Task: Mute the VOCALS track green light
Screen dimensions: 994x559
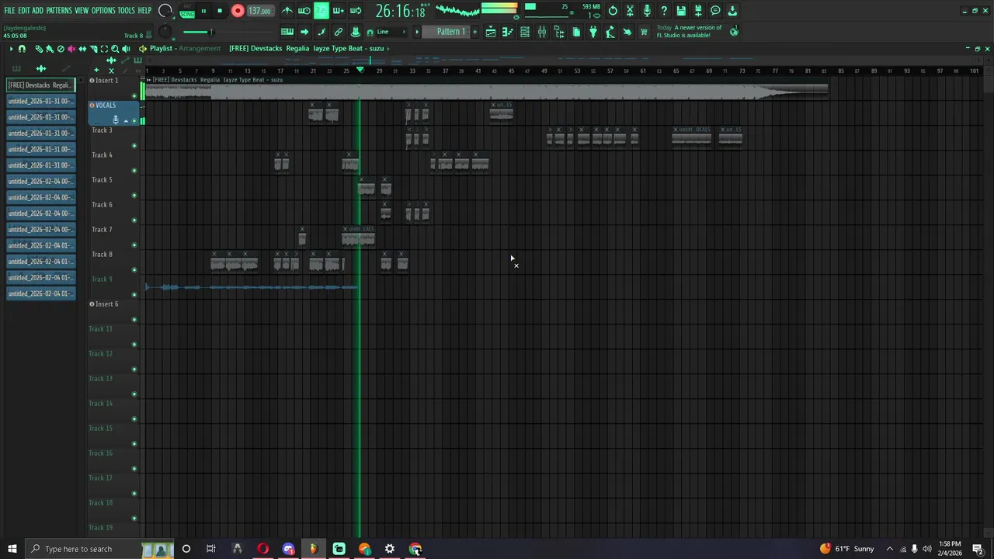Action: [x=134, y=120]
